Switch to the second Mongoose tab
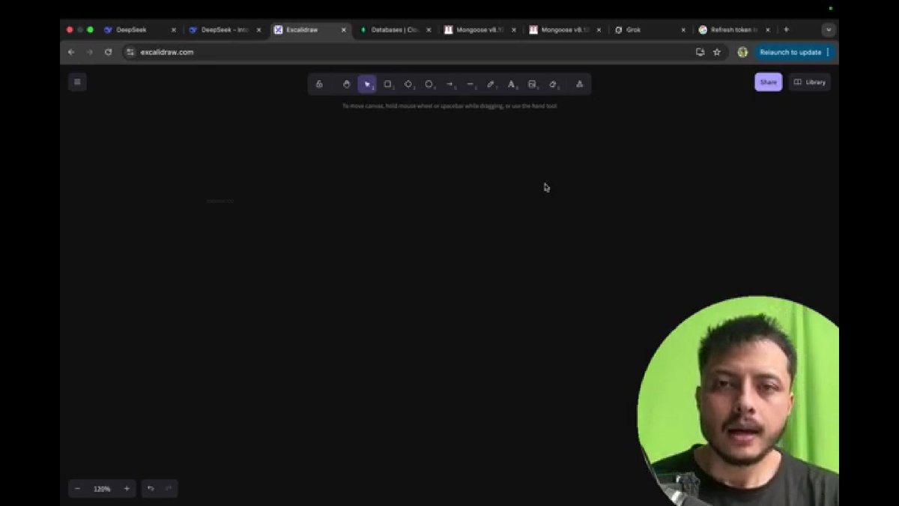Screen dimensions: 899x506 click(564, 30)
